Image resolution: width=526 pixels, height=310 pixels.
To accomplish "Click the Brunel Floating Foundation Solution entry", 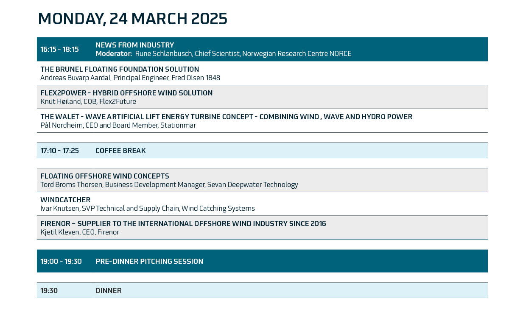I will (120, 69).
